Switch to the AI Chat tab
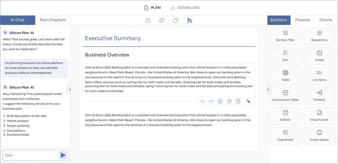The image size is (338, 164). pyautogui.click(x=18, y=20)
